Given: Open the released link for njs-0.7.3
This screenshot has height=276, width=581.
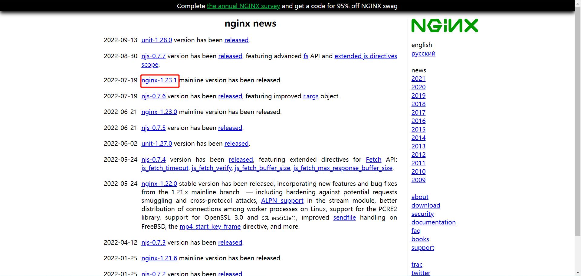Looking at the screenshot, I should pos(230,243).
